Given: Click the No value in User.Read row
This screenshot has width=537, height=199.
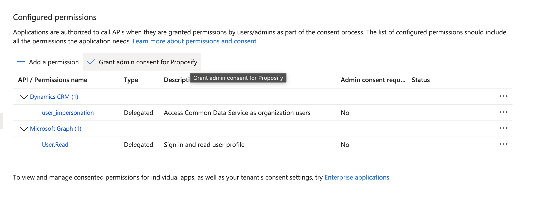Looking at the screenshot, I should 345,145.
